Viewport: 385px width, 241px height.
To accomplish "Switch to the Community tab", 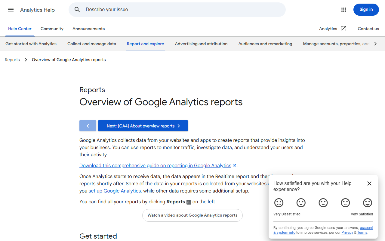I will [x=52, y=29].
